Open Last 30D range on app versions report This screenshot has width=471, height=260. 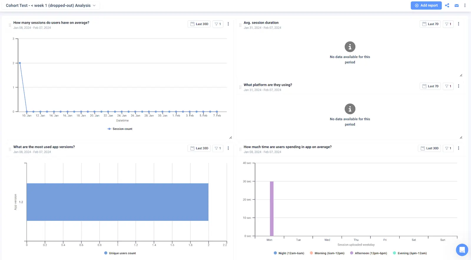[x=199, y=148]
